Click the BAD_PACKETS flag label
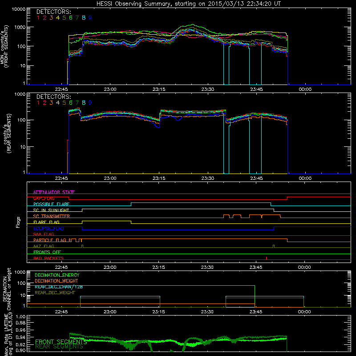Image resolution: width=356 pixels, height=356 pixels. (49, 258)
